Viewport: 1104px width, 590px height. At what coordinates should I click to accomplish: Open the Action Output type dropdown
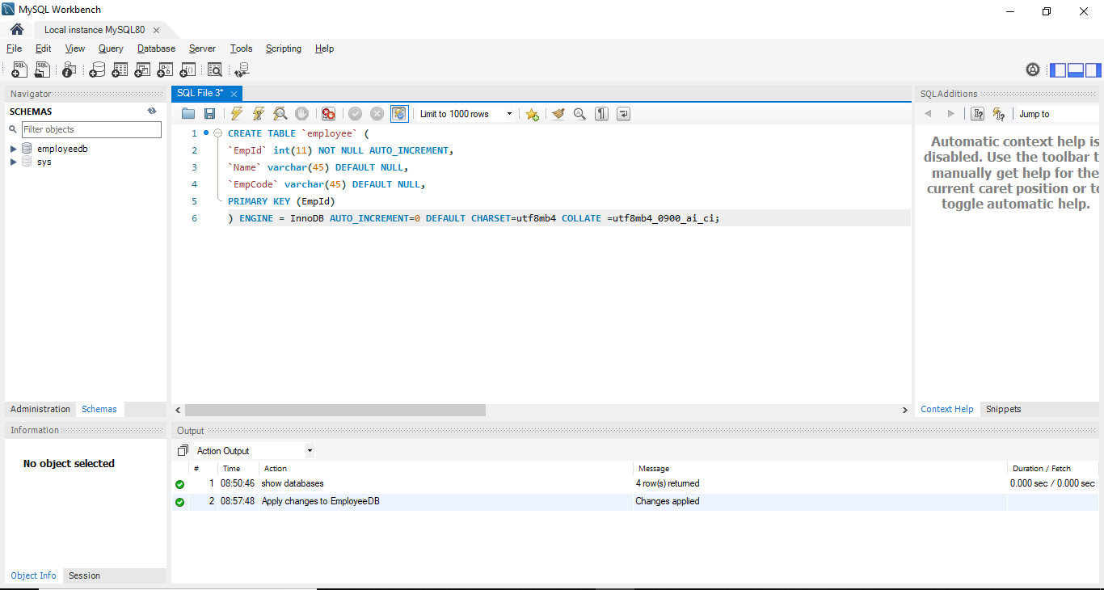(254, 451)
